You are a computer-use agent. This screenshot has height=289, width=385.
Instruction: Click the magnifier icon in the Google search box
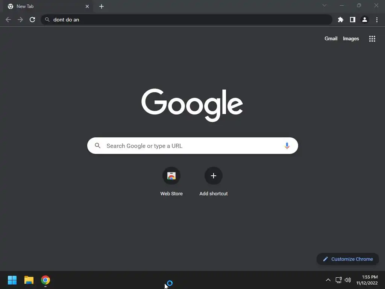click(x=97, y=146)
